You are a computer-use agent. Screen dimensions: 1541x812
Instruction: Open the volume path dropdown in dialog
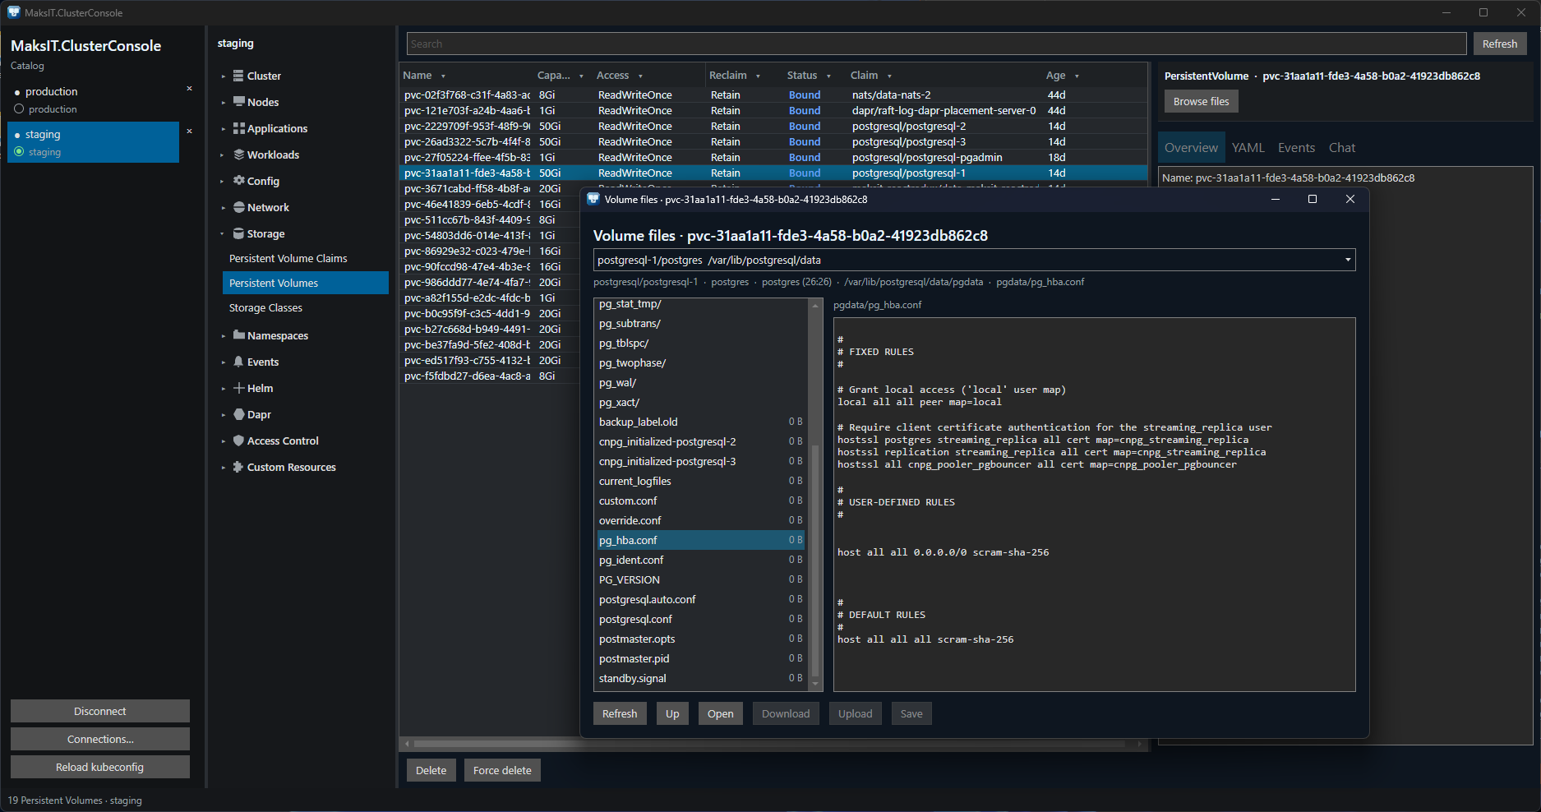[x=1348, y=260]
